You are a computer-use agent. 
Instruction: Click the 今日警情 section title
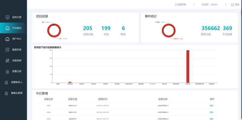pyautogui.click(x=42, y=93)
